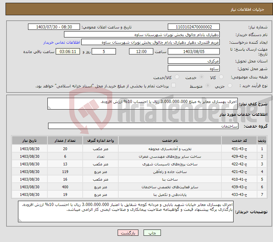This screenshot has width=273, height=242.
Task: Click service code ج-43-433
Action: point(239,195)
